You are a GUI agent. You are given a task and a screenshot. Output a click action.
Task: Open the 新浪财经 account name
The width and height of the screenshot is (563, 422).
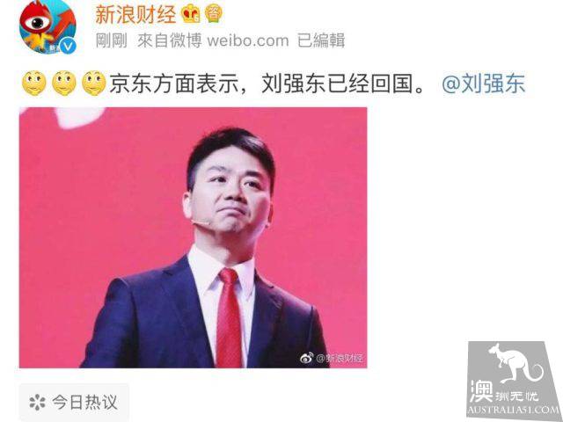(135, 15)
